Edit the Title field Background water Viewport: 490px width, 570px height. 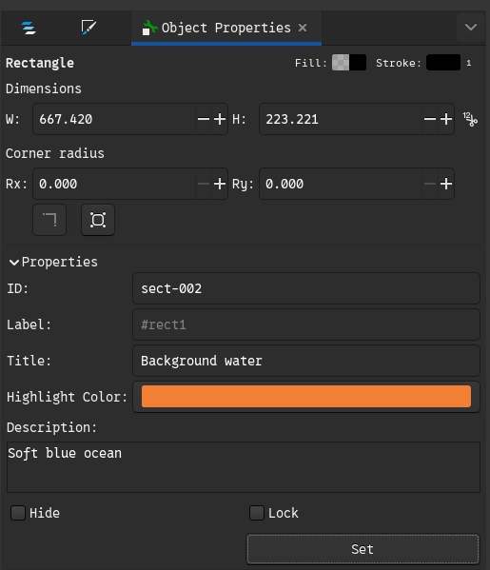(306, 361)
